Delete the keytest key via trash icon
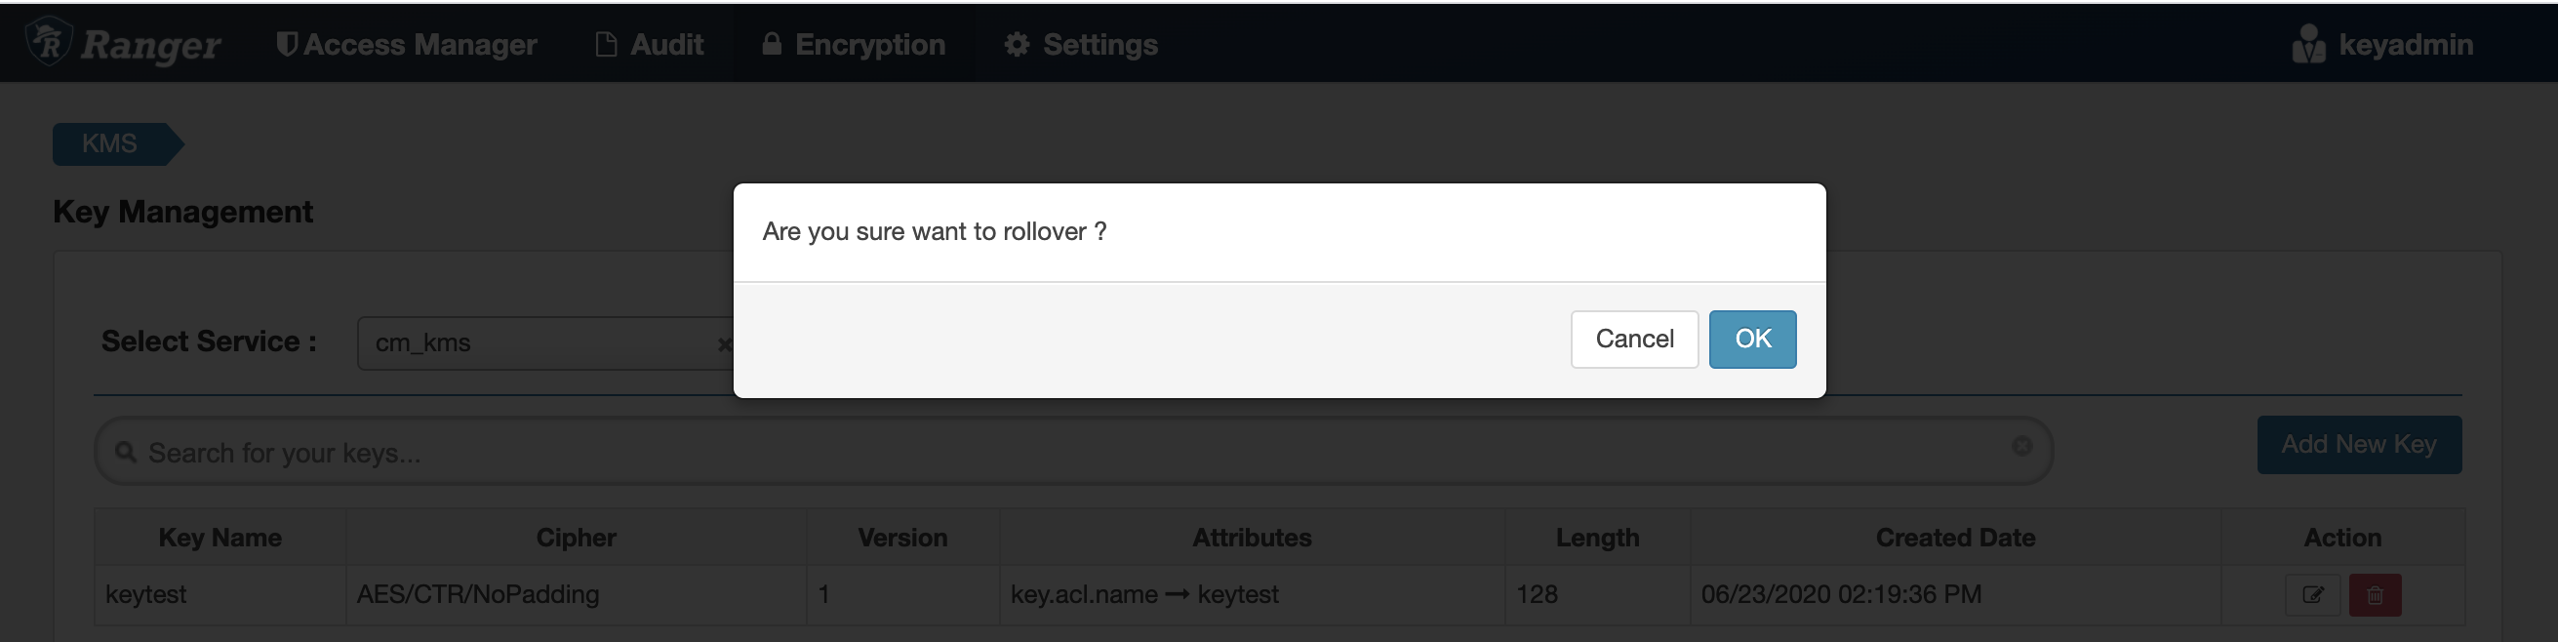 click(x=2375, y=595)
